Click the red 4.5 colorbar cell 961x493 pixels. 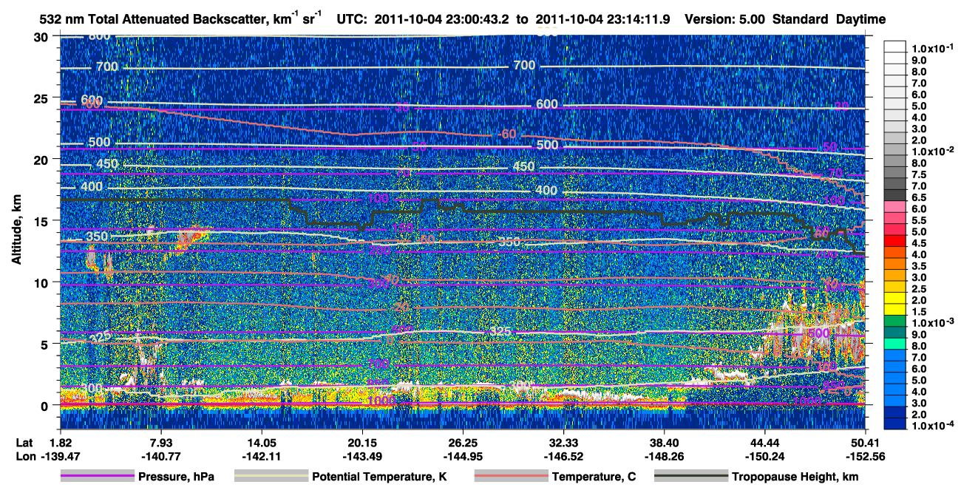pos(895,243)
